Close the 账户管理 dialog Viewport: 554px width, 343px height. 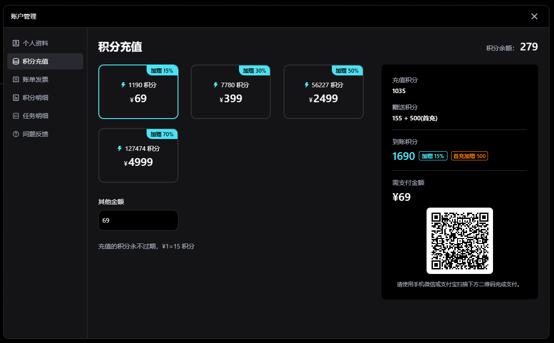tap(534, 16)
